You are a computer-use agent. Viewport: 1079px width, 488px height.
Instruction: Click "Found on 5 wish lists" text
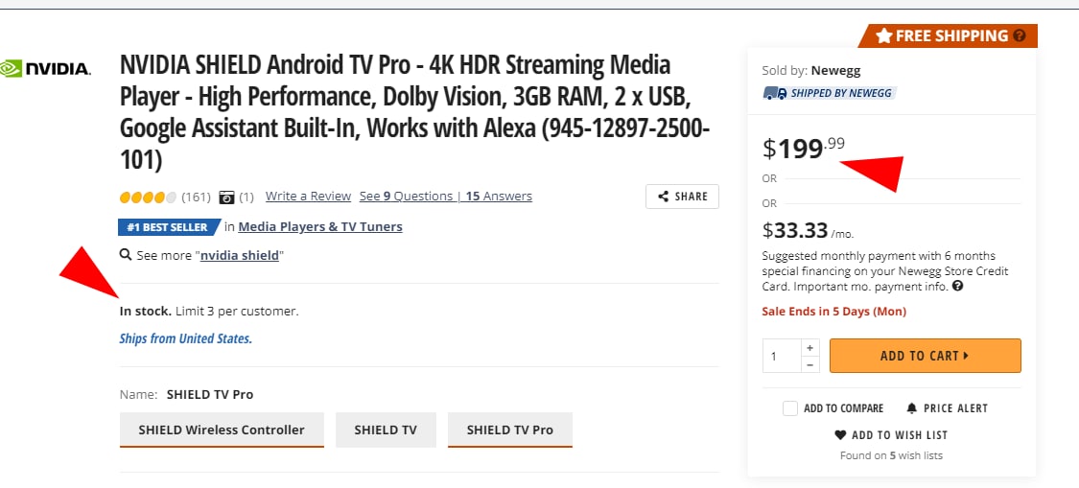coord(891,455)
